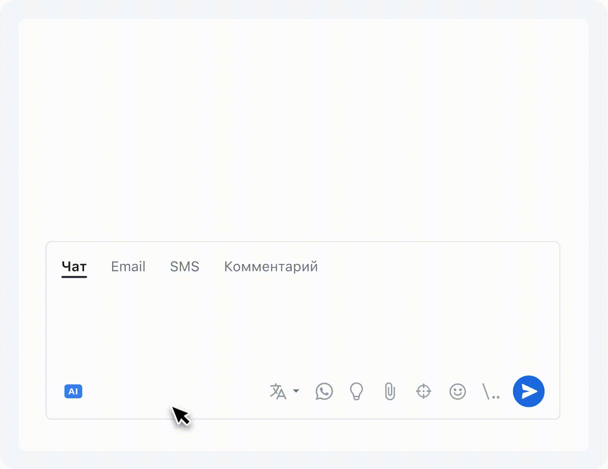
Task: Open suggestions via the lightbulb icon
Action: tap(356, 392)
